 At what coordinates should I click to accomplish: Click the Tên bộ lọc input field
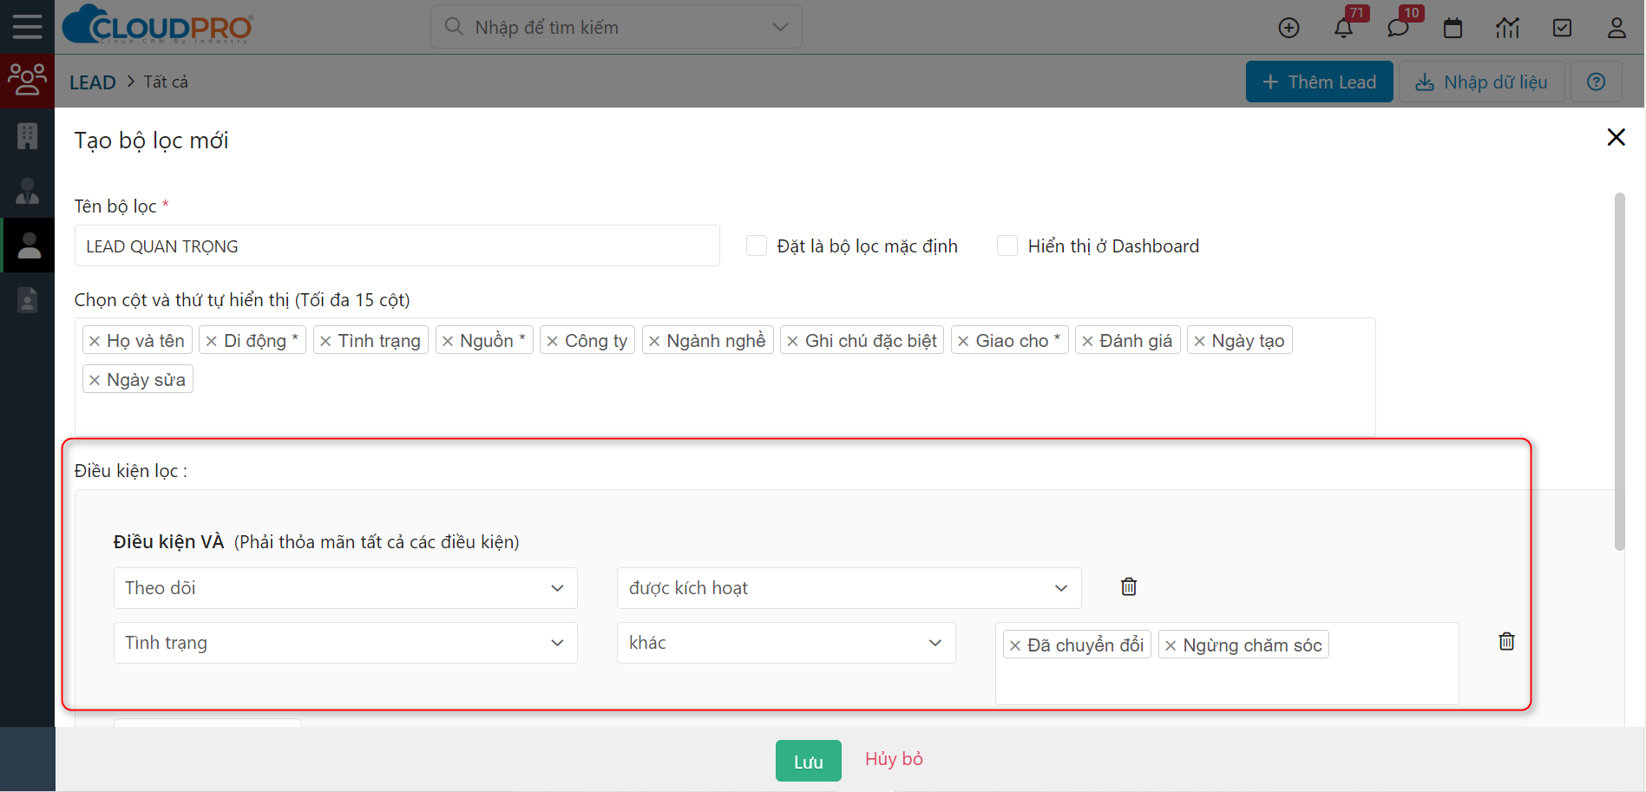[397, 245]
